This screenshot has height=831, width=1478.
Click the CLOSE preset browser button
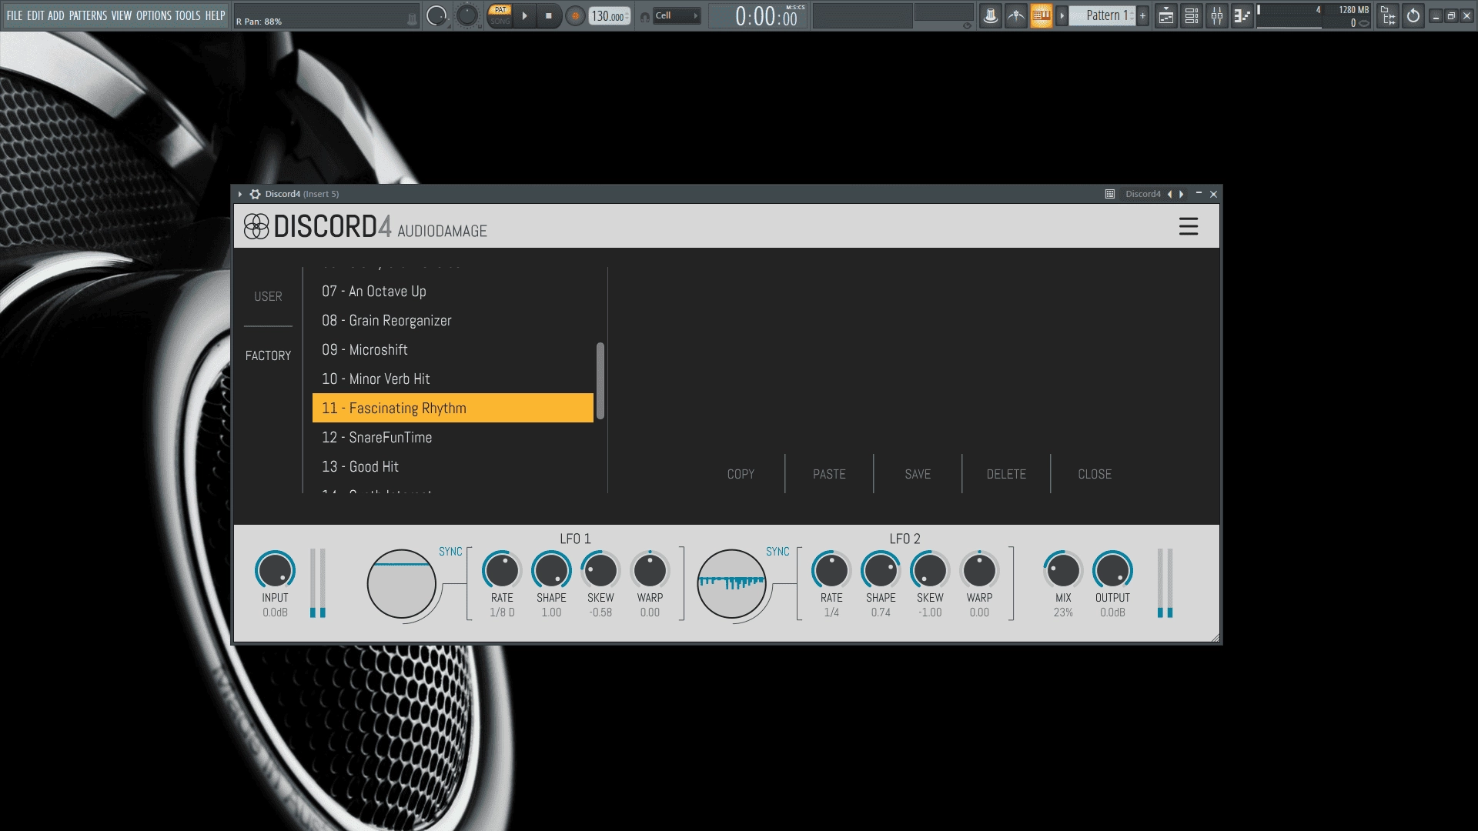tap(1095, 474)
